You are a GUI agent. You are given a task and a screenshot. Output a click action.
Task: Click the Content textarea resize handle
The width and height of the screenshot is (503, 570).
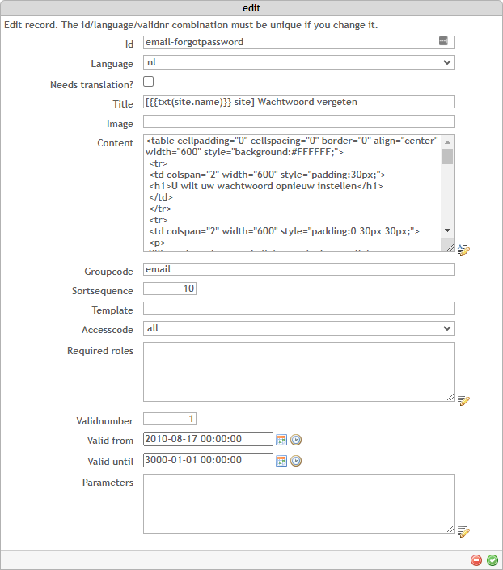[x=450, y=247]
